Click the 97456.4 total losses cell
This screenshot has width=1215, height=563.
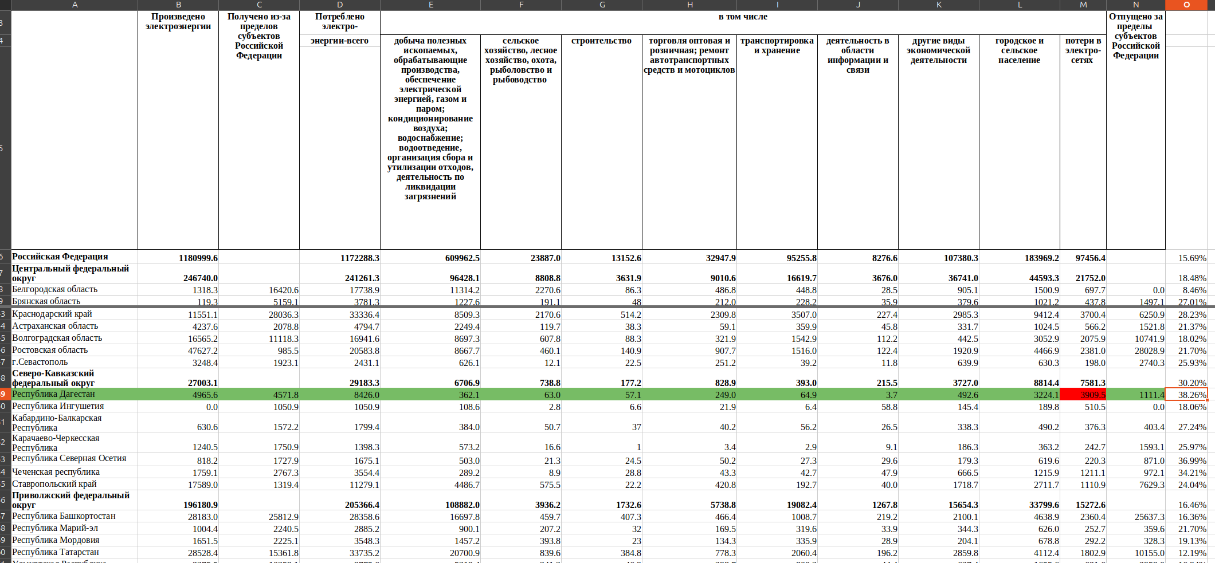[1083, 258]
